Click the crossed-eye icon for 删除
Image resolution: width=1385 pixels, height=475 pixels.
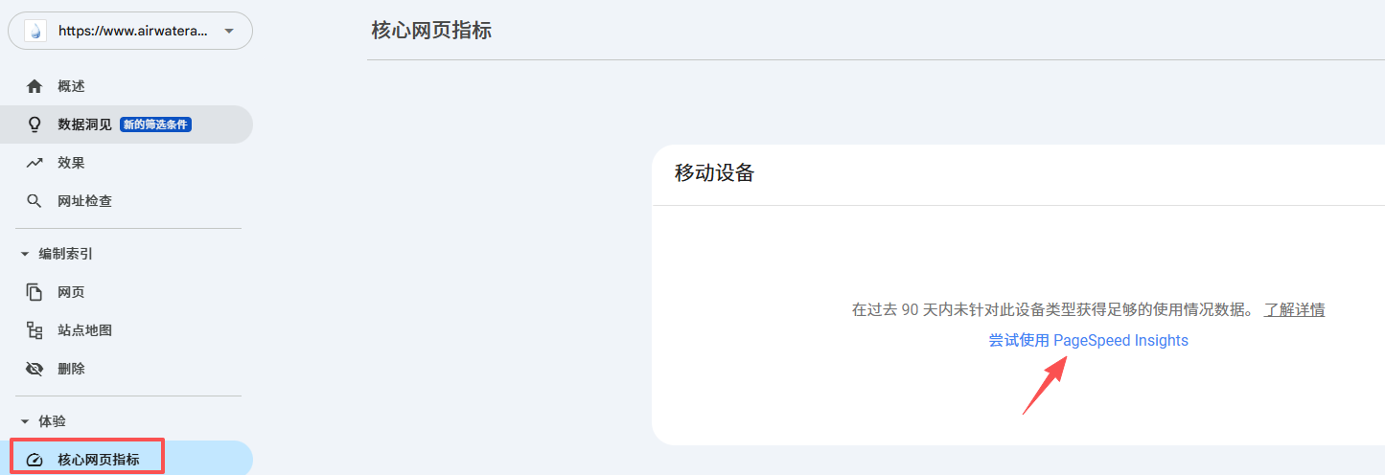click(x=35, y=369)
